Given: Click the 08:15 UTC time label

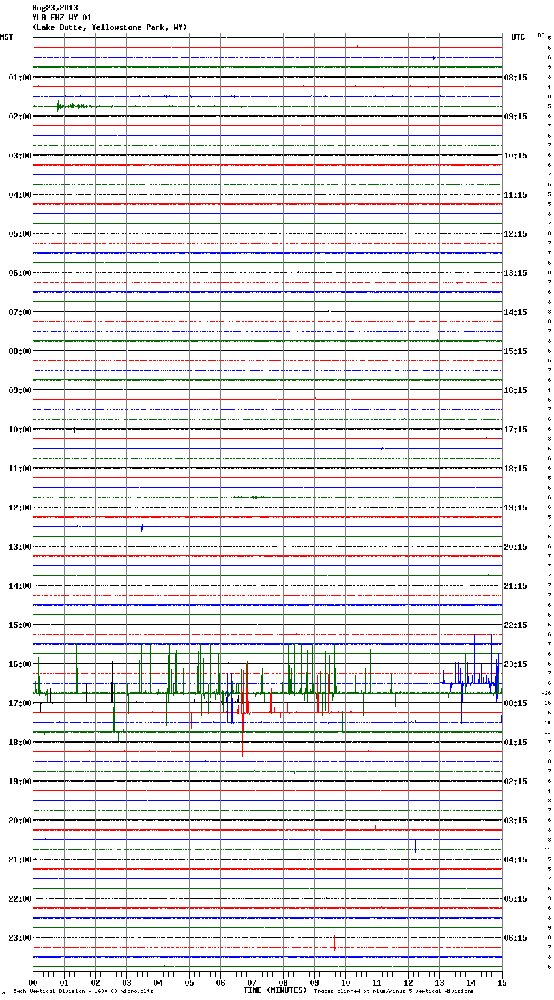Looking at the screenshot, I should coord(516,78).
